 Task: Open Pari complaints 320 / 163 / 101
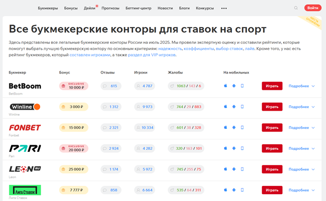coord(186,148)
